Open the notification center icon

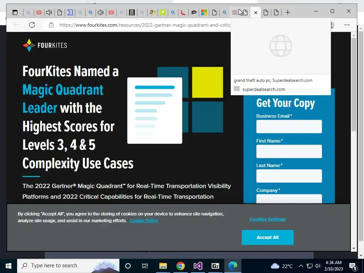coord(353,266)
